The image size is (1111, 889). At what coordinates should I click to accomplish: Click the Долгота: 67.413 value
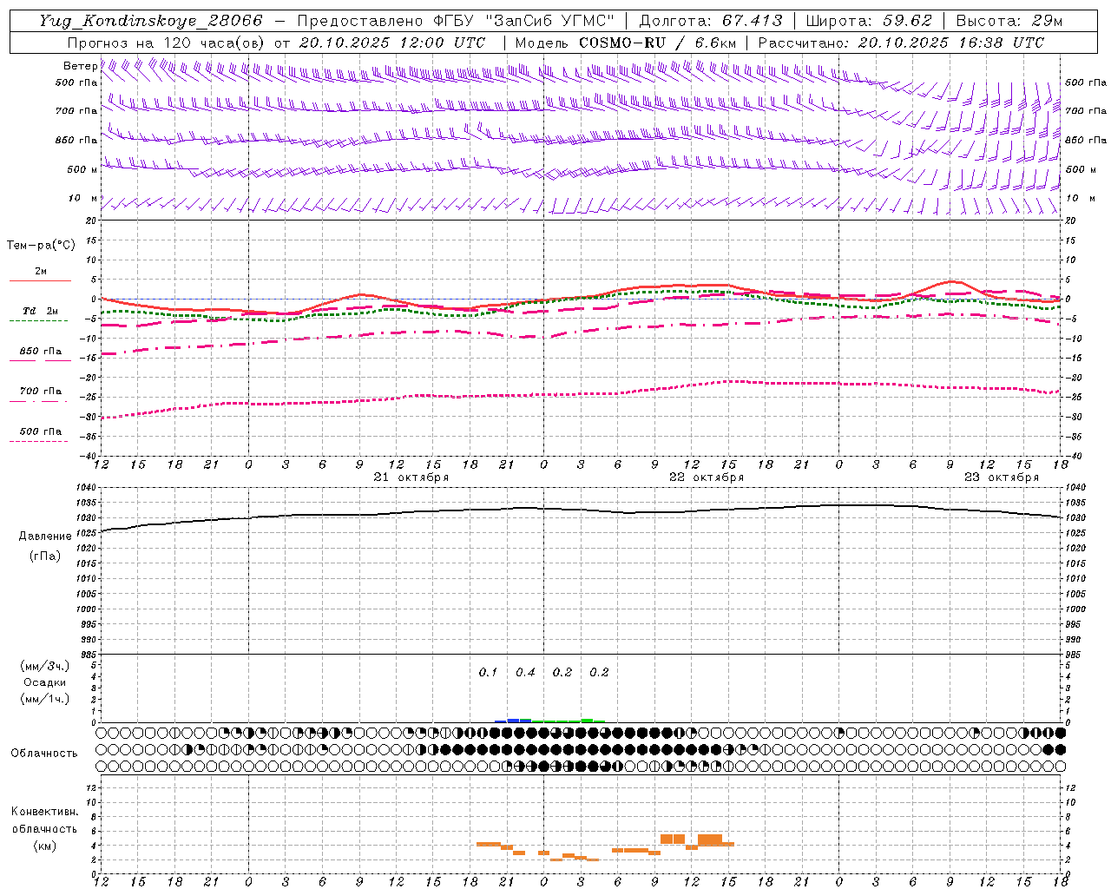[x=710, y=21]
